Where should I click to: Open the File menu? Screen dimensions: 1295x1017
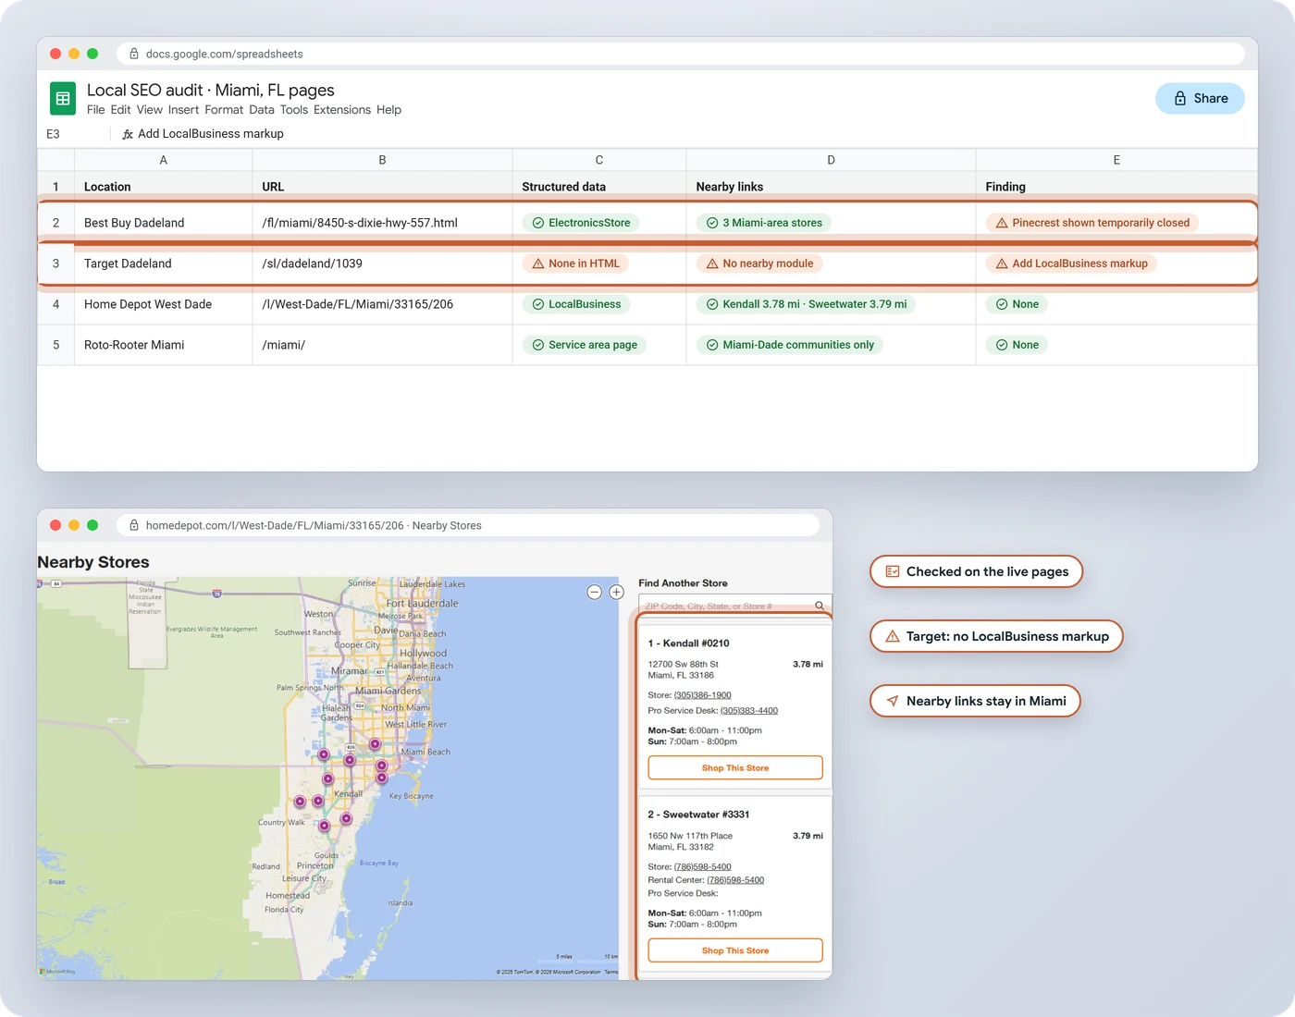[x=96, y=109]
